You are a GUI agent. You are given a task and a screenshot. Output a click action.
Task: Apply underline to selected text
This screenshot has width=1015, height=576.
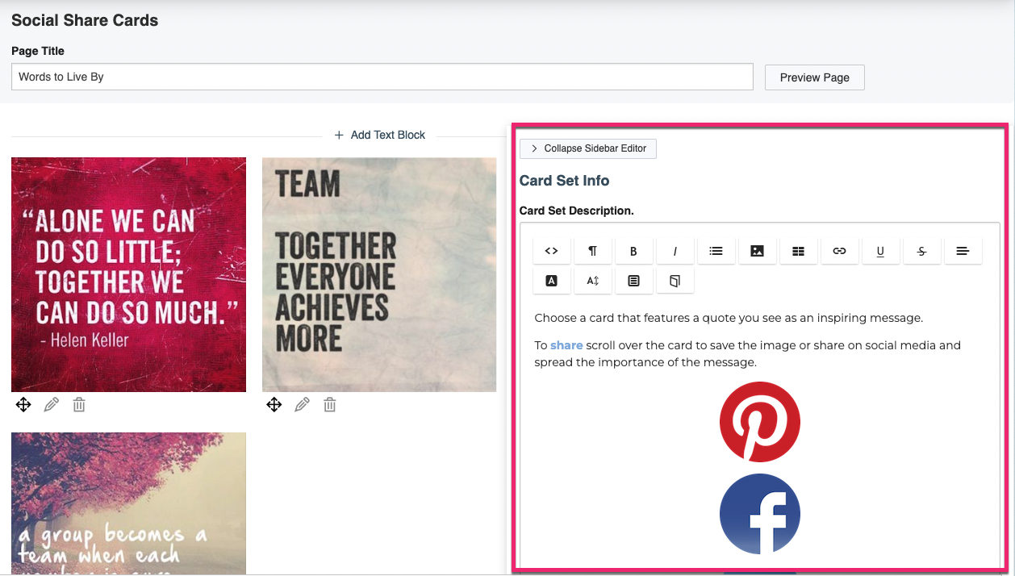coord(880,250)
